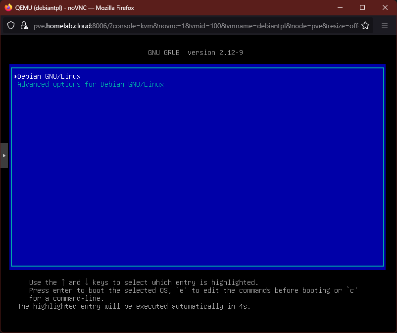Screen dimensions: 397x333
Task: Open the Enhanced Tracking Protection shield panel
Action: click(x=10, y=25)
